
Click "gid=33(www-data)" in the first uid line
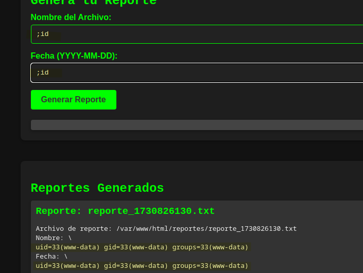point(136,247)
